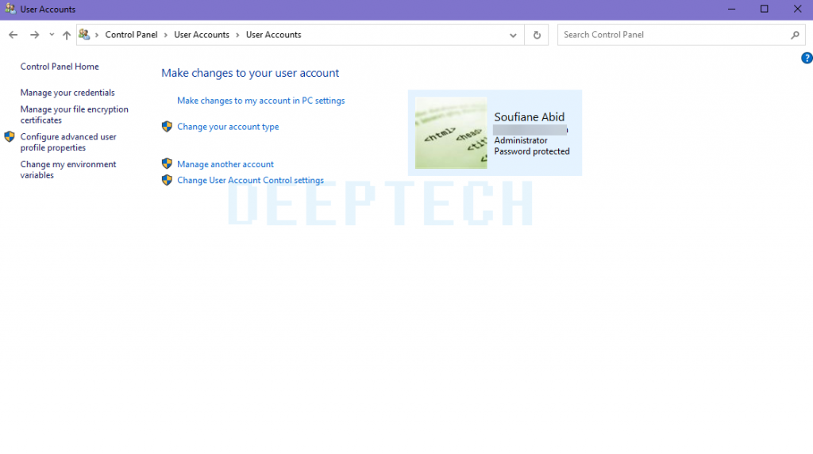The width and height of the screenshot is (813, 454).
Task: Click shield icon beside Configure advanced user profile
Action: pos(10,136)
